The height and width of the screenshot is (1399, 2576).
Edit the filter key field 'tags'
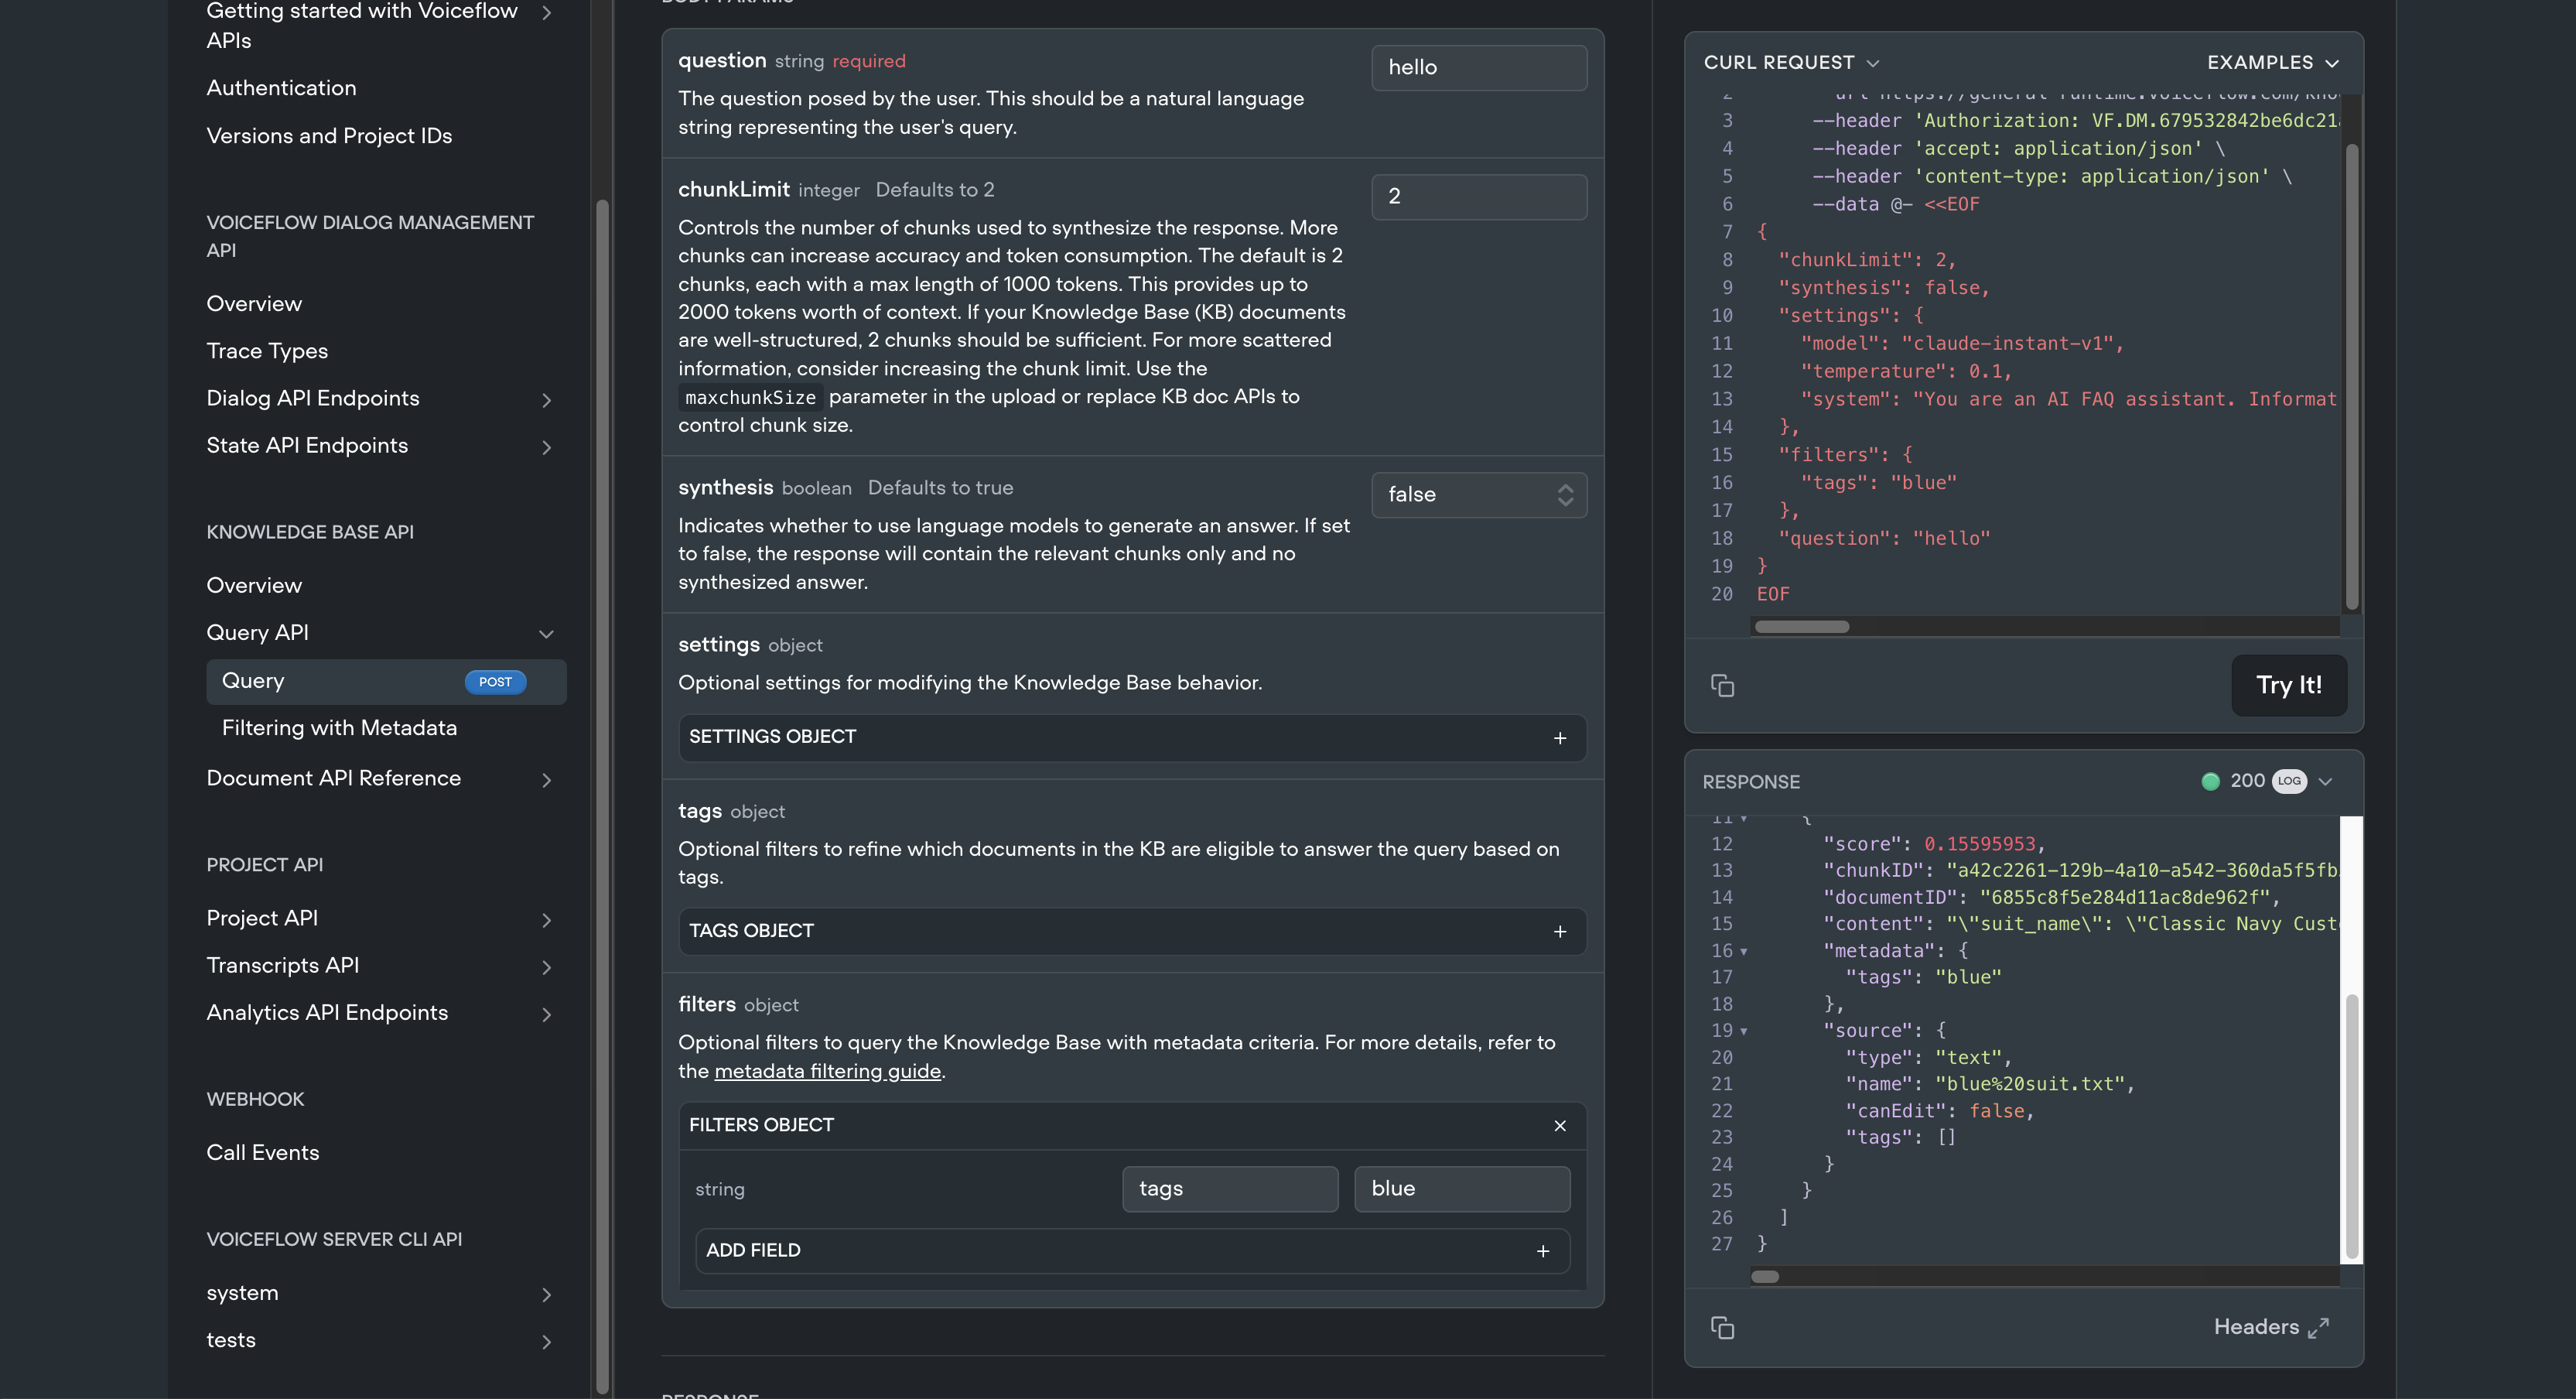coord(1229,1189)
